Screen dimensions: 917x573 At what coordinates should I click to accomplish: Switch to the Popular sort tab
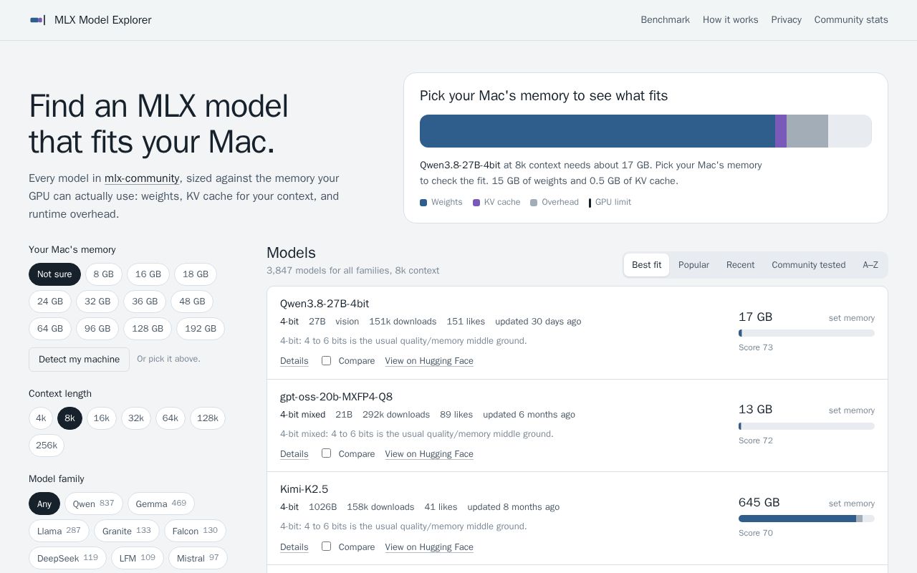pos(693,265)
